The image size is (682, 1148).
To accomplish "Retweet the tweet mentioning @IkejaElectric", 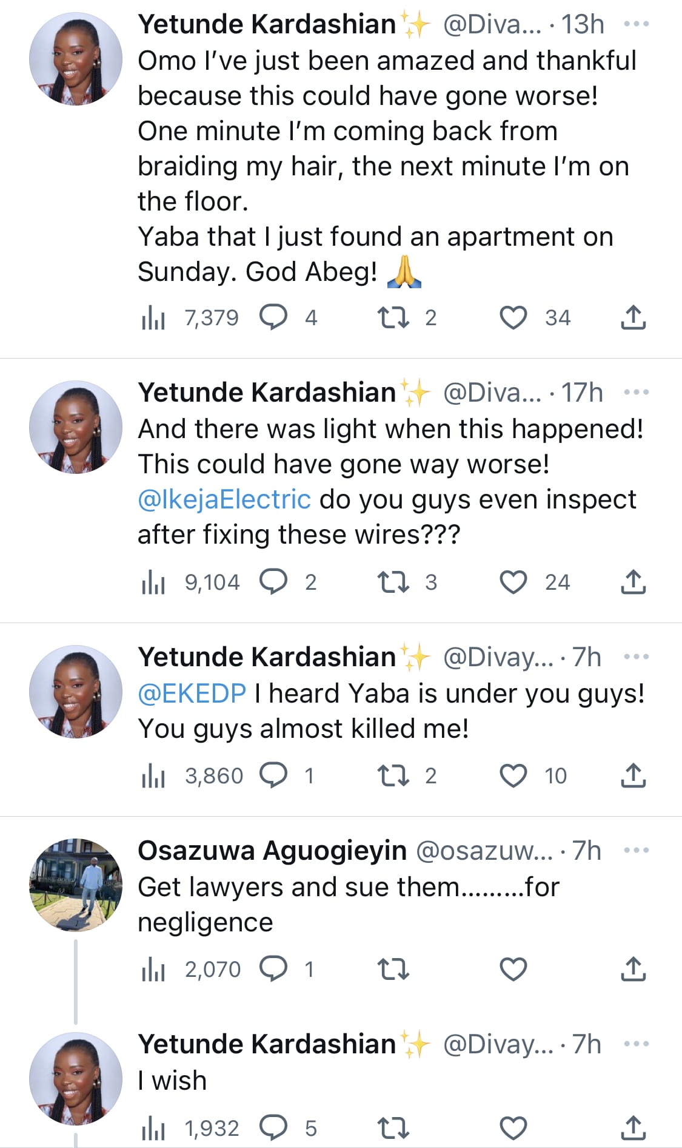I will pos(393,582).
